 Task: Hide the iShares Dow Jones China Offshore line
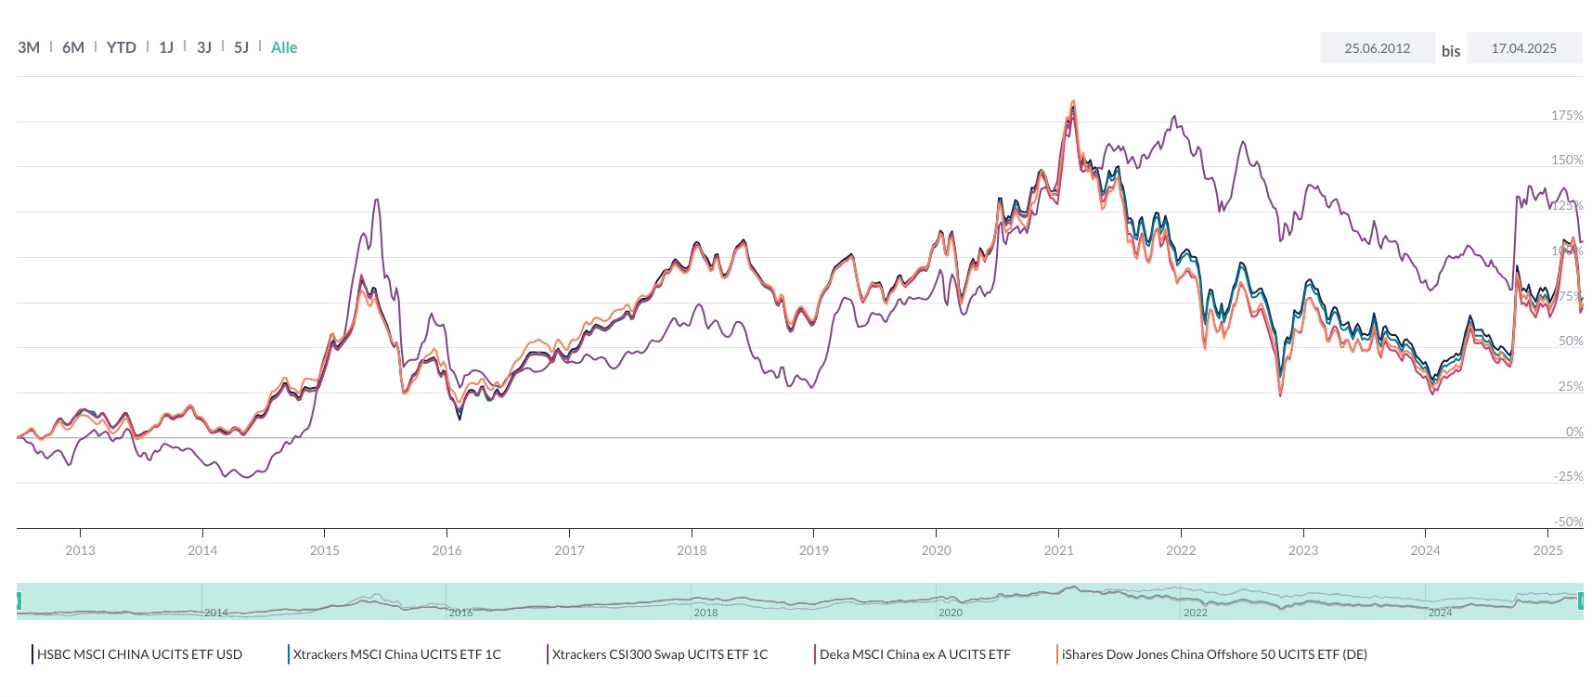point(1211,654)
